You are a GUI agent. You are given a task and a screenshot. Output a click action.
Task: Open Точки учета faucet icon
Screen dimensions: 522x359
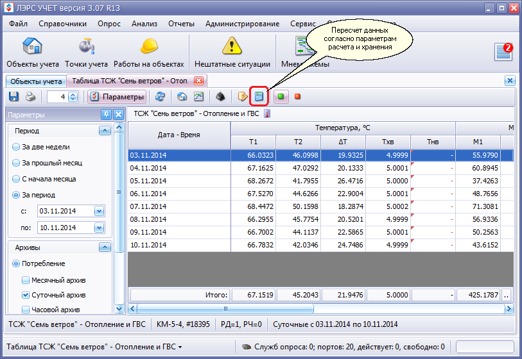(86, 52)
